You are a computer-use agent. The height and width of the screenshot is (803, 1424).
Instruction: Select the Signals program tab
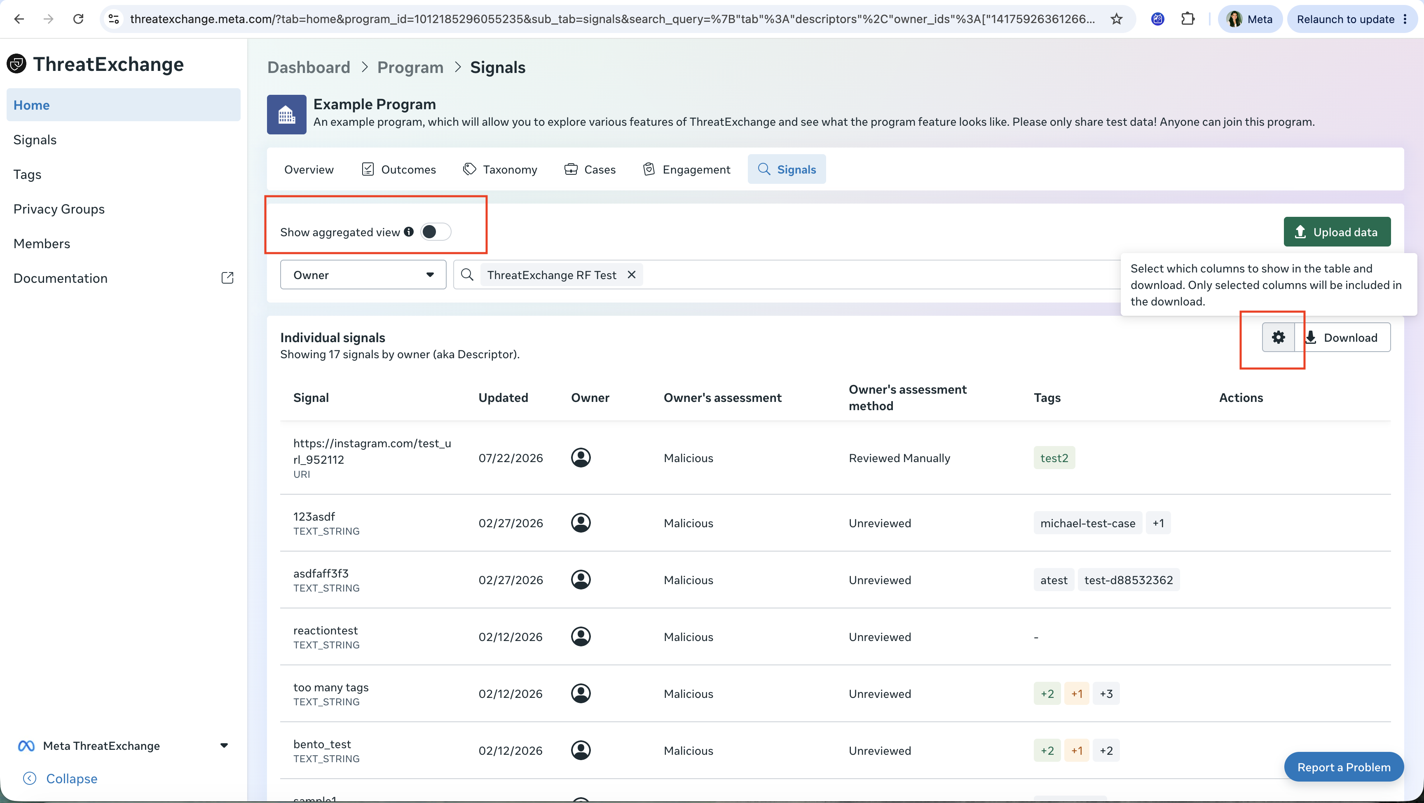click(x=787, y=169)
